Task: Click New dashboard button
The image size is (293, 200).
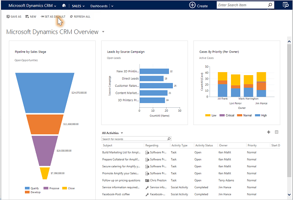Action: pyautogui.click(x=31, y=17)
